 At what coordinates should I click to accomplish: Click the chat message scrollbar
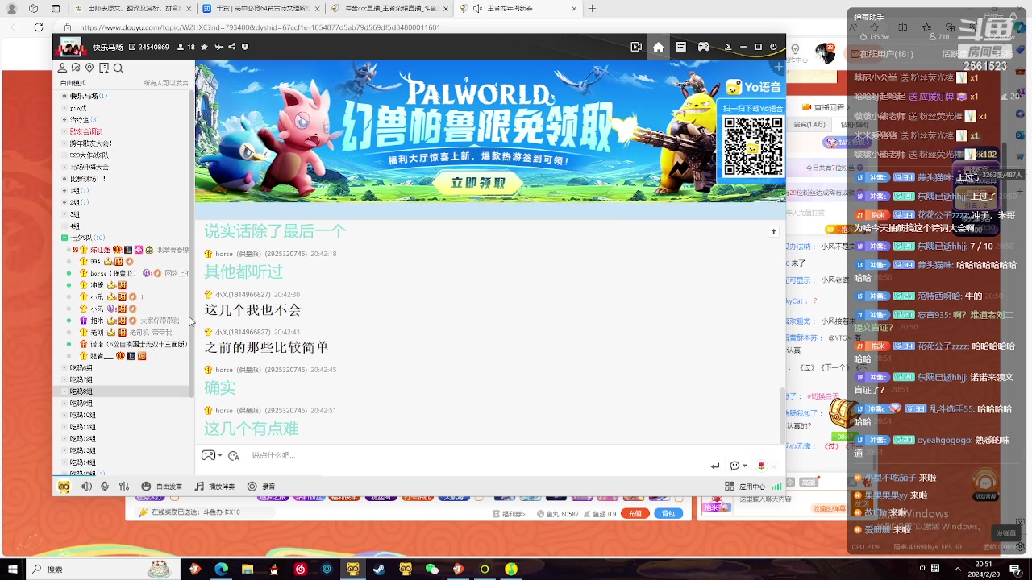click(x=781, y=415)
